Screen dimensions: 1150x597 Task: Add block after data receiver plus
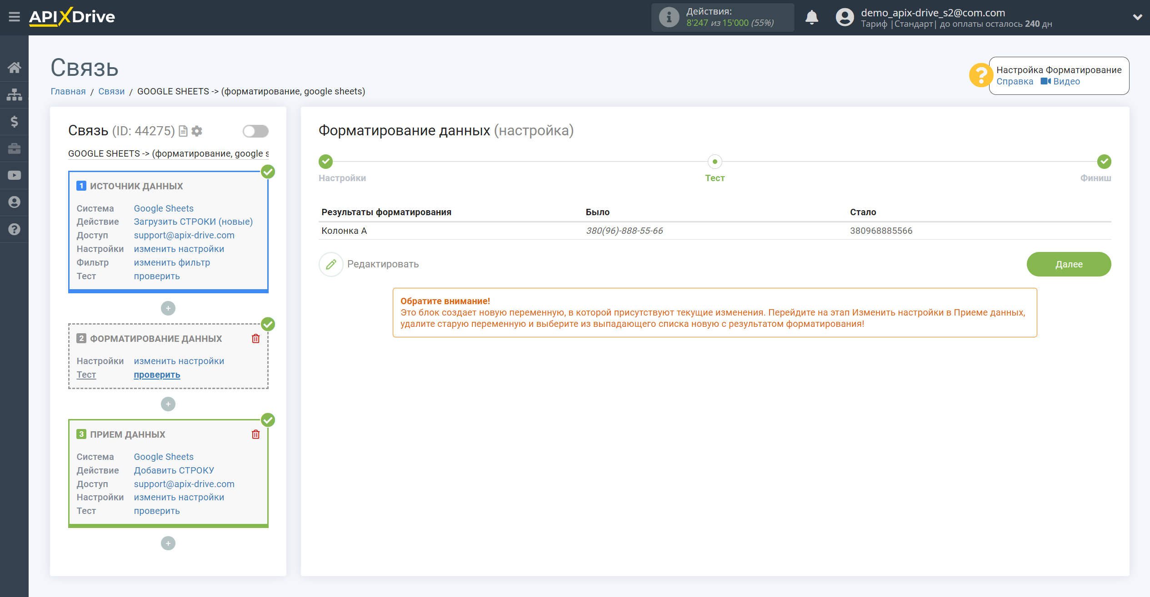click(168, 543)
